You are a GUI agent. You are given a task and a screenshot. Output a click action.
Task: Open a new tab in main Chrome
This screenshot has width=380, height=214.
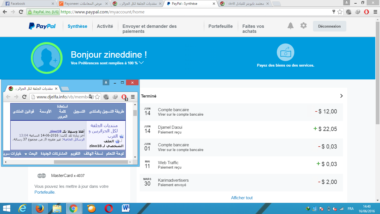coord(276,4)
